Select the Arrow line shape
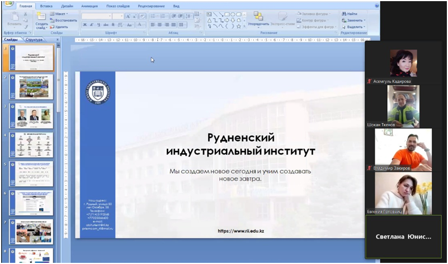This screenshot has width=448, height=264. coord(221,14)
